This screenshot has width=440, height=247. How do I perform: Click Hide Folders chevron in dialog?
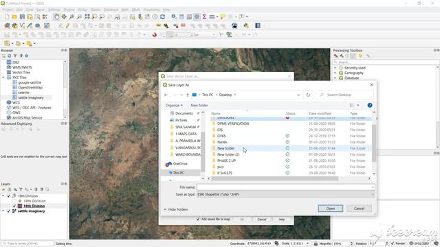click(165, 209)
